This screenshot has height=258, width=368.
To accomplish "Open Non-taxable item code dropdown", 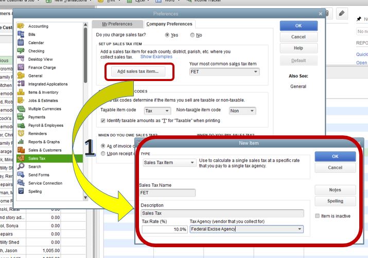I will point(242,111).
